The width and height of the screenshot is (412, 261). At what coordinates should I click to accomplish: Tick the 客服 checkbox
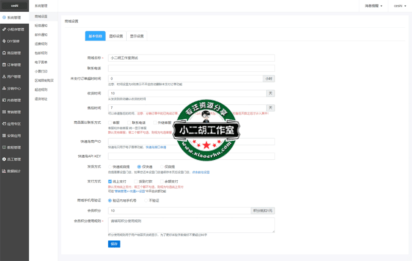pyautogui.click(x=110, y=122)
